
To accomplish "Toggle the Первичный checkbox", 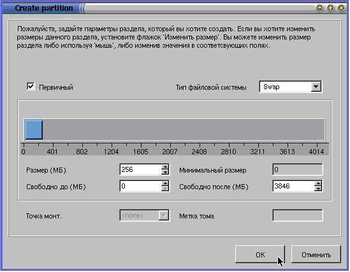I will point(31,86).
